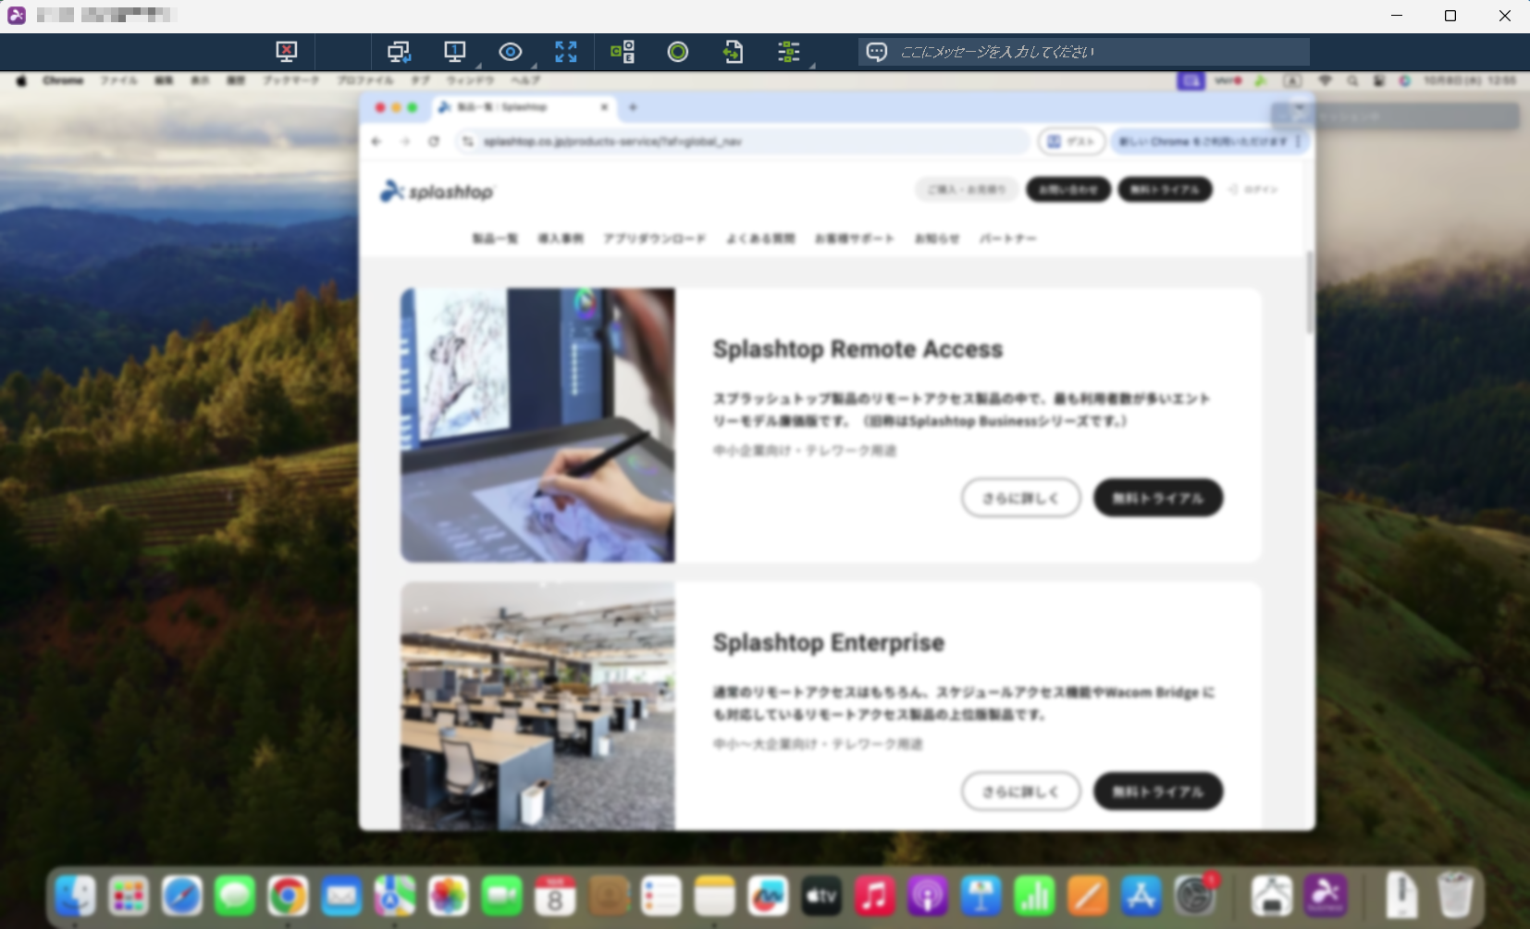Select the Splashtop browser tab
Viewport: 1530px width, 929px height.
coord(518,107)
